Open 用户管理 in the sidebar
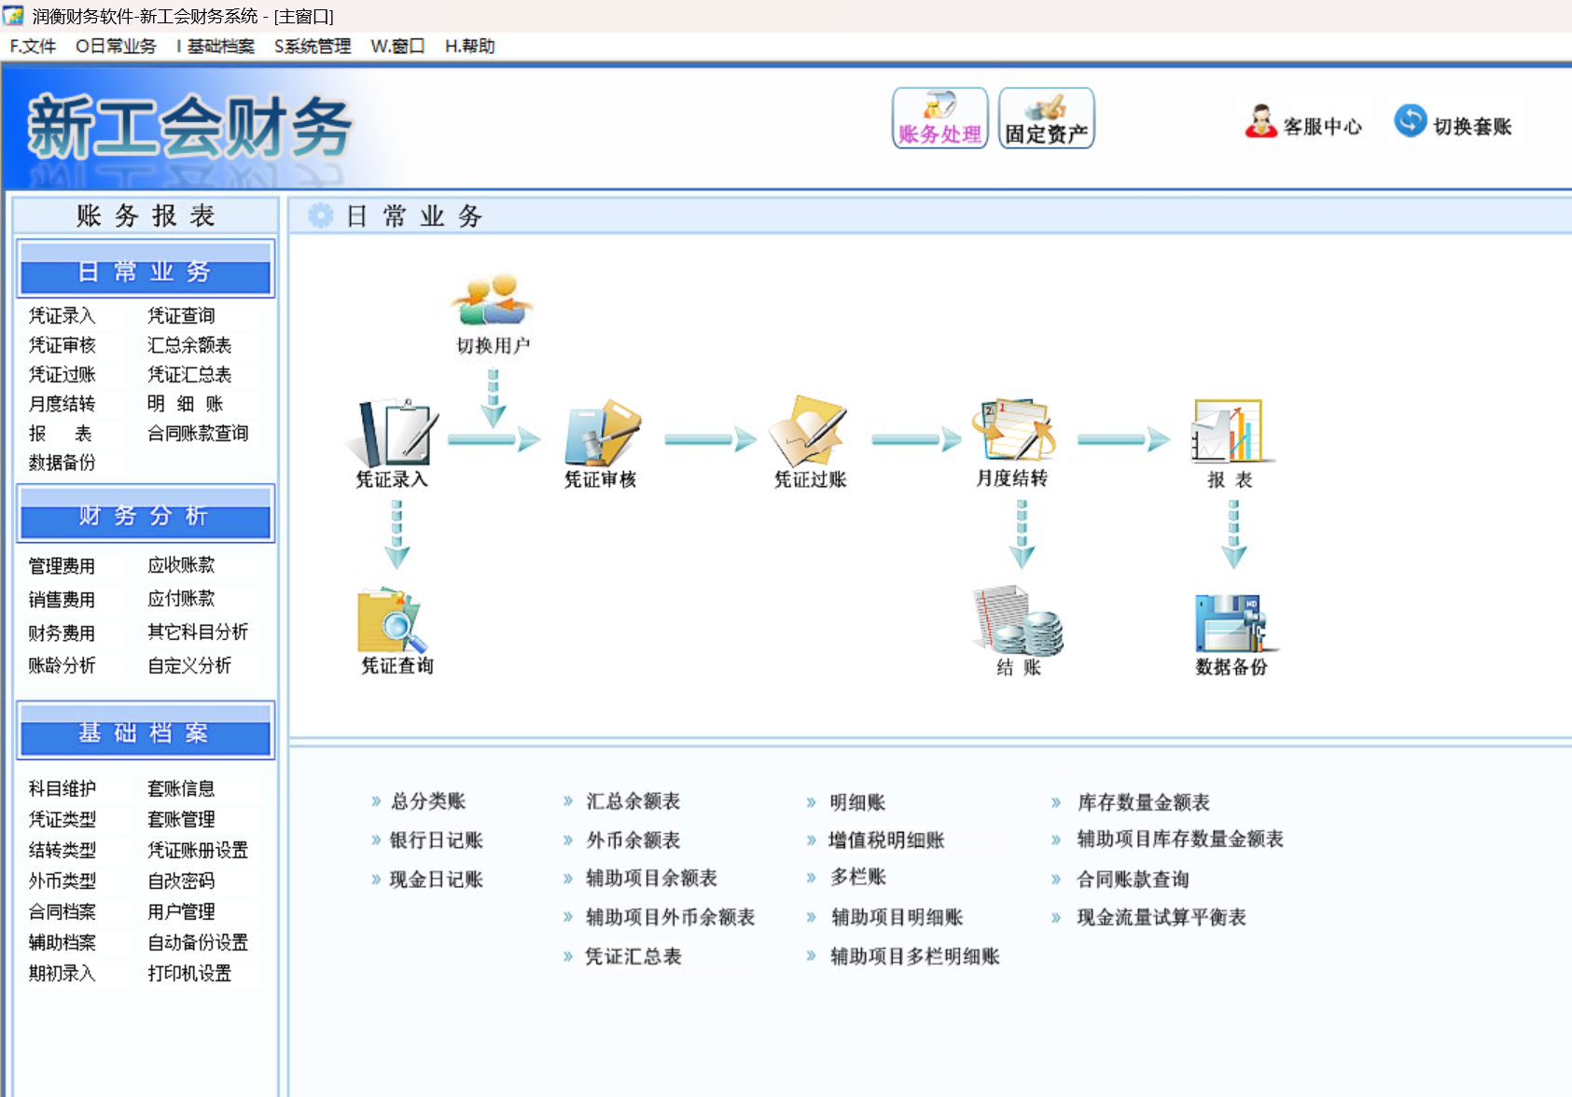This screenshot has height=1097, width=1572. click(181, 911)
